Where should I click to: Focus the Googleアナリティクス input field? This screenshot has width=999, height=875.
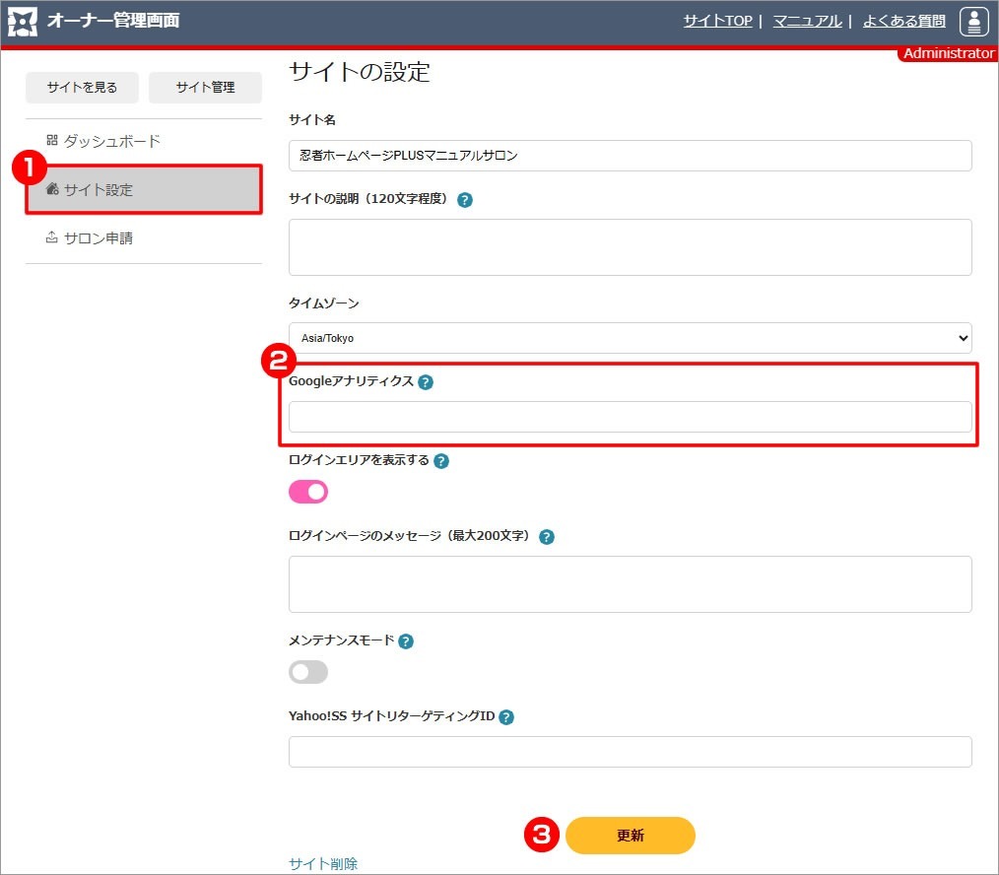(x=630, y=417)
